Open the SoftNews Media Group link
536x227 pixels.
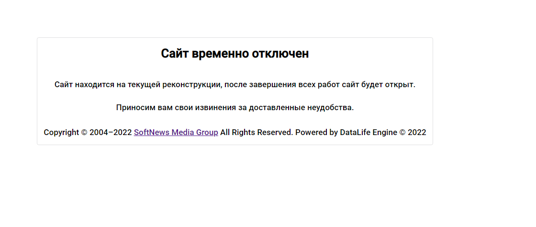176,133
